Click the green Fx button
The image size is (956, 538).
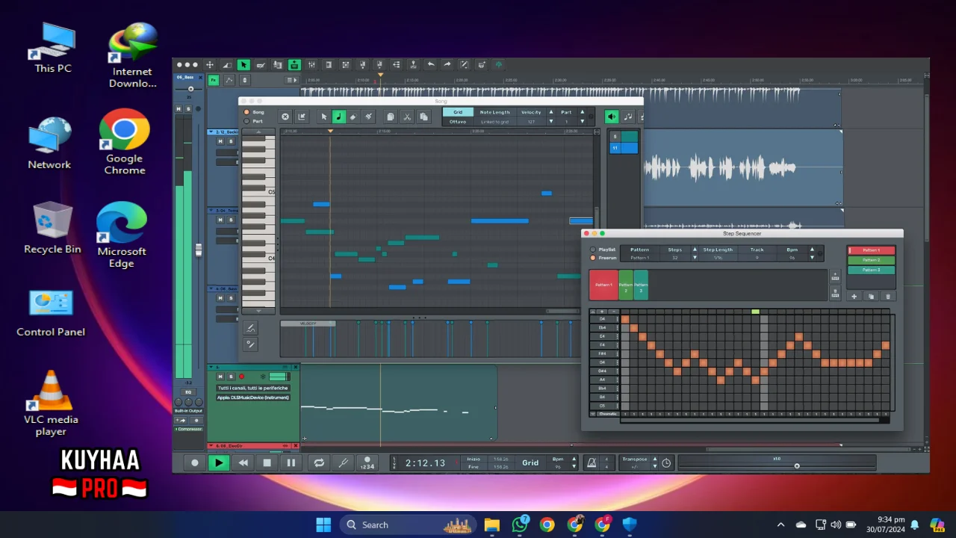click(x=214, y=80)
